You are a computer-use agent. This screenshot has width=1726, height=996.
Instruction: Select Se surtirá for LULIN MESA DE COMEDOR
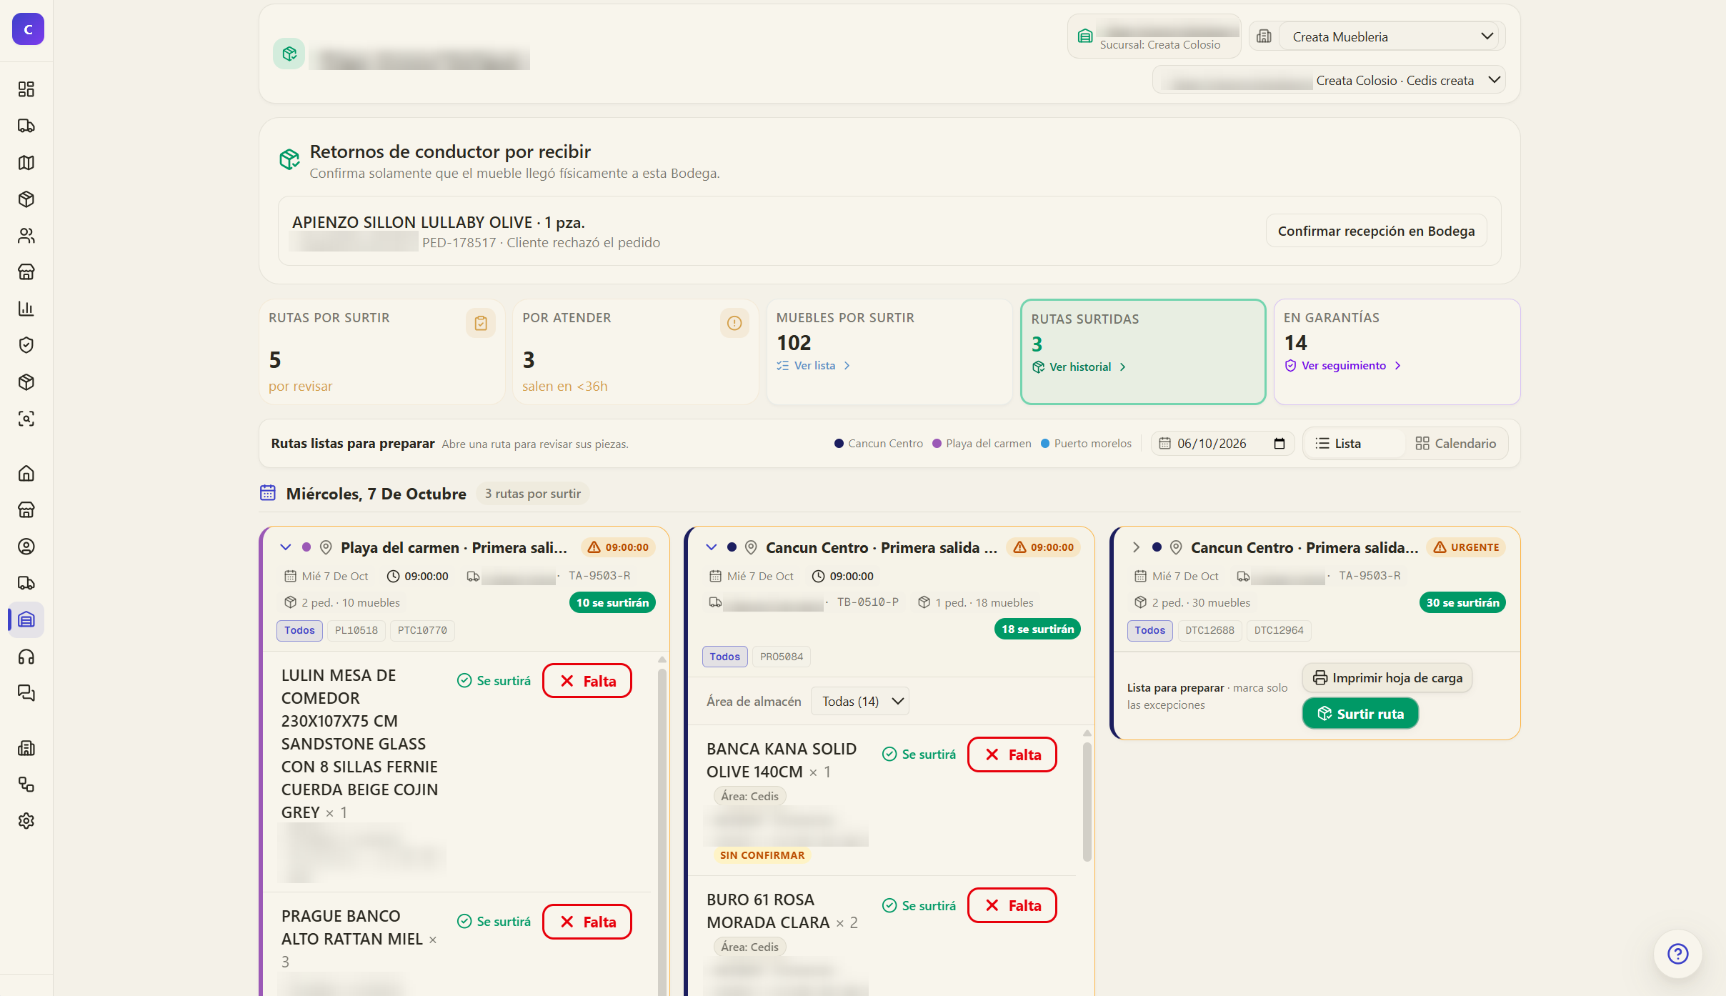tap(494, 681)
